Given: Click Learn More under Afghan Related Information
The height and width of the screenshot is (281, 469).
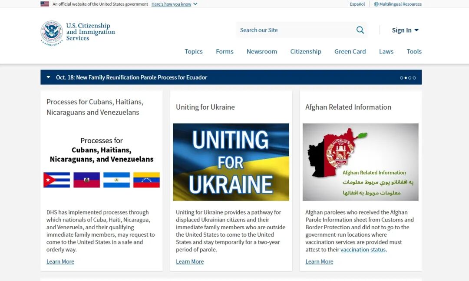Looking at the screenshot, I should pyautogui.click(x=319, y=261).
